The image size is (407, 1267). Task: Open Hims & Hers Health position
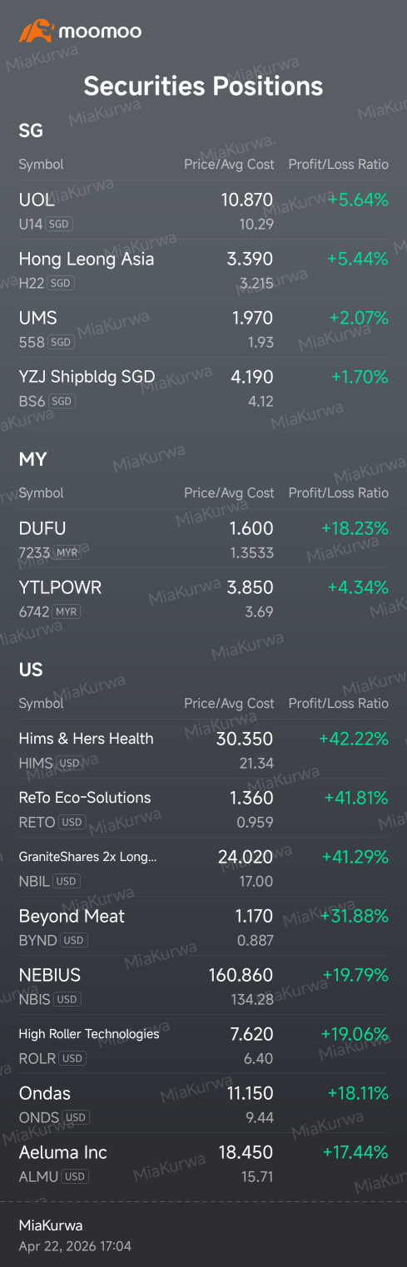203,750
